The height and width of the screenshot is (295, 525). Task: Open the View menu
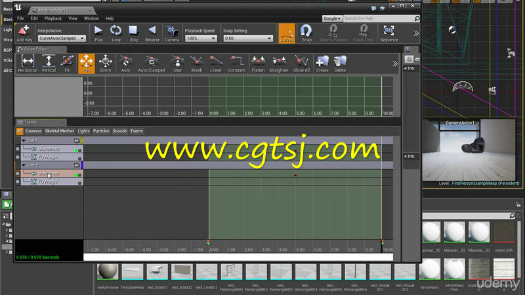(73, 18)
